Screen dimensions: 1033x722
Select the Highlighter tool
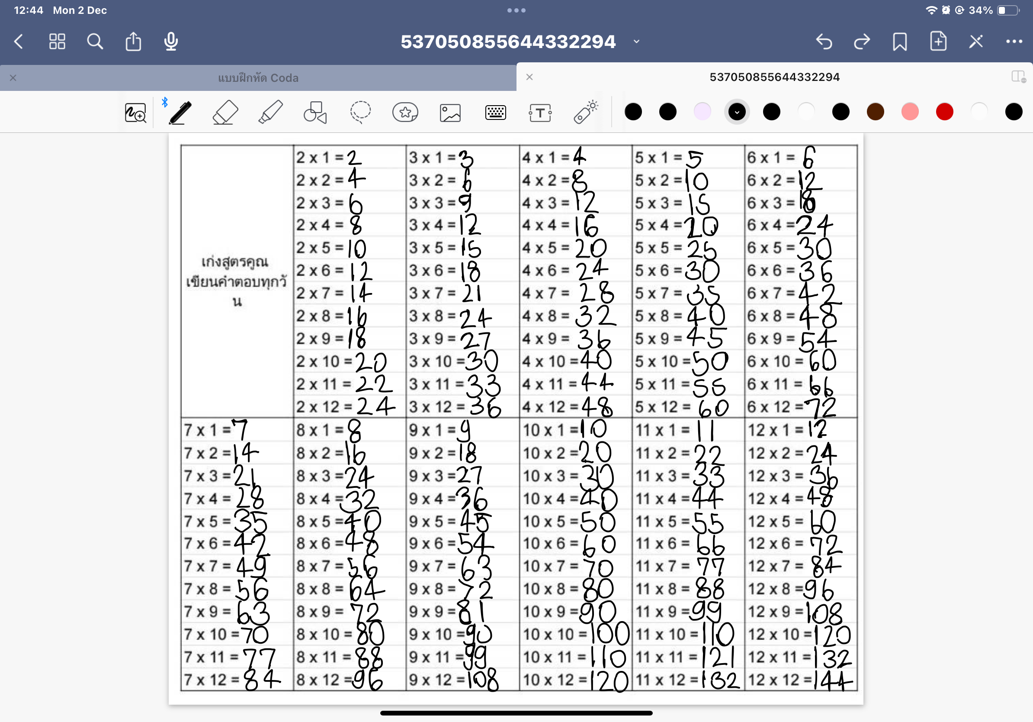click(270, 112)
